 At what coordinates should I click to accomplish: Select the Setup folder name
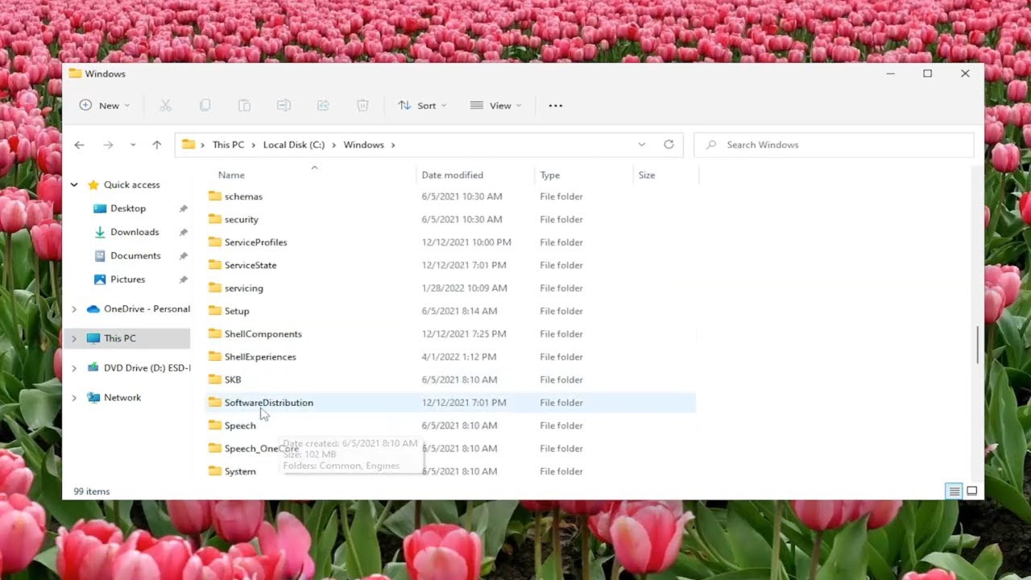[237, 311]
